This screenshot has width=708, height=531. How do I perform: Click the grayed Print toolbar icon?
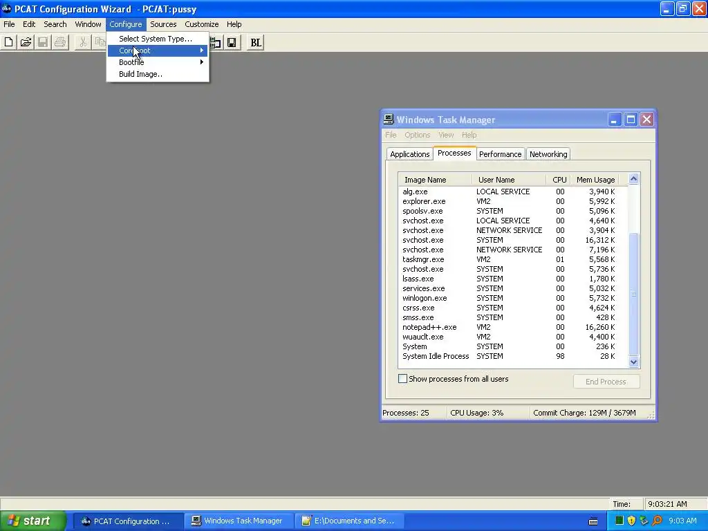pyautogui.click(x=60, y=42)
